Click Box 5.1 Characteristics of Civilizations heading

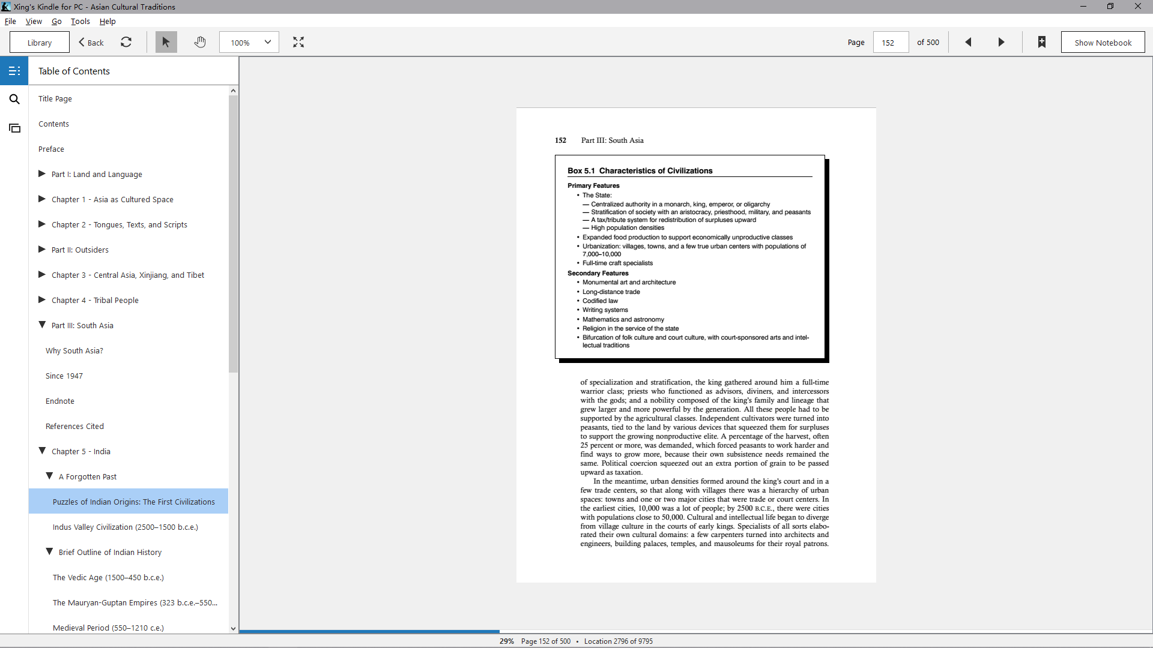point(640,170)
